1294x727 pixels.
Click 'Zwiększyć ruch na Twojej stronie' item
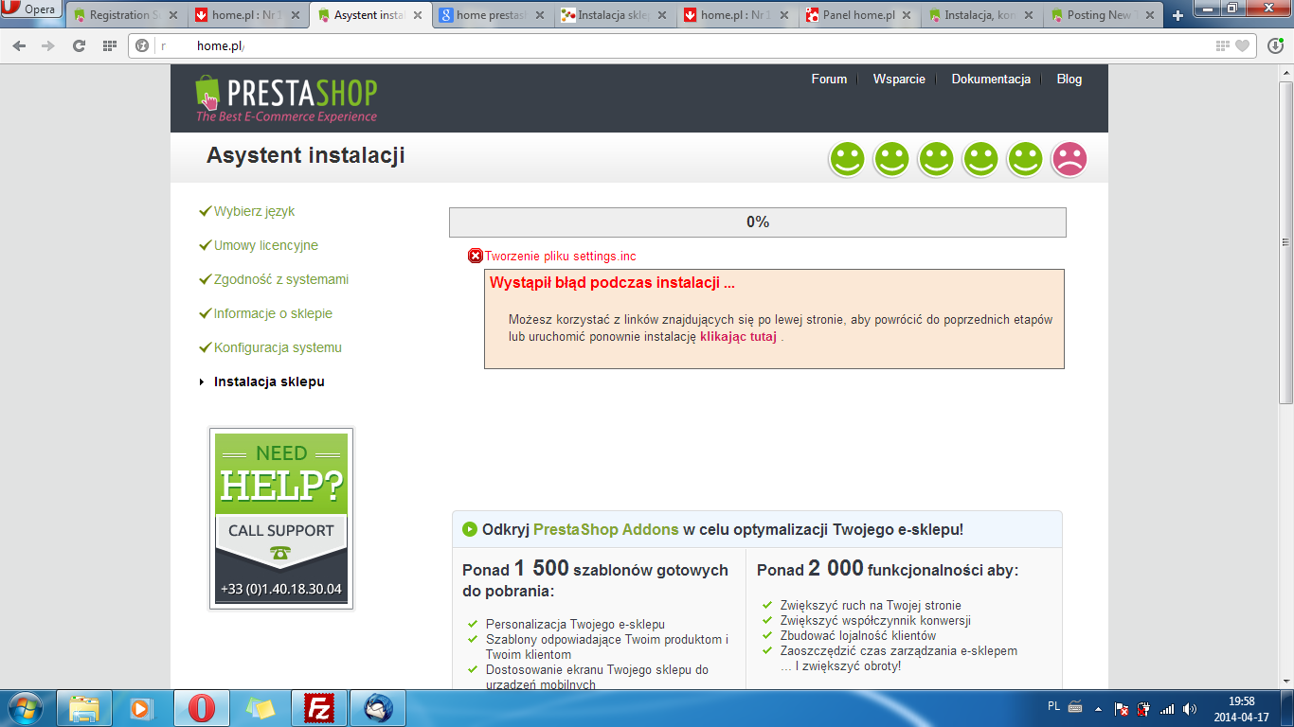click(871, 605)
